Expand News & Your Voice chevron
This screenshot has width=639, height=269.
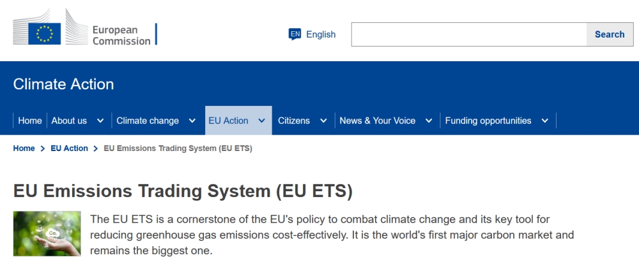point(429,120)
